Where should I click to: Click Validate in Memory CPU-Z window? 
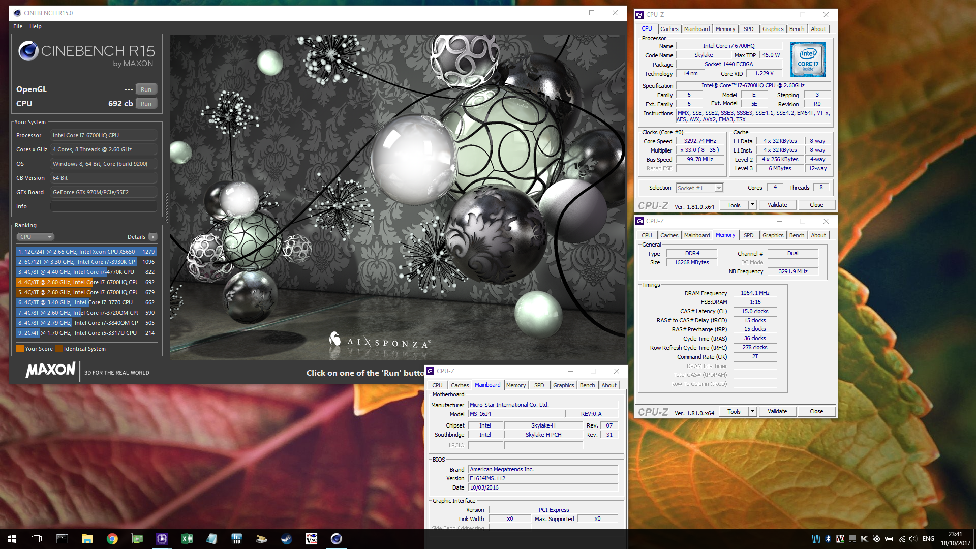[777, 411]
